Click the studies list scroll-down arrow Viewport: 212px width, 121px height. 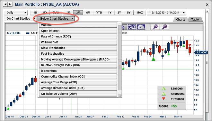pyautogui.click(x=120, y=92)
